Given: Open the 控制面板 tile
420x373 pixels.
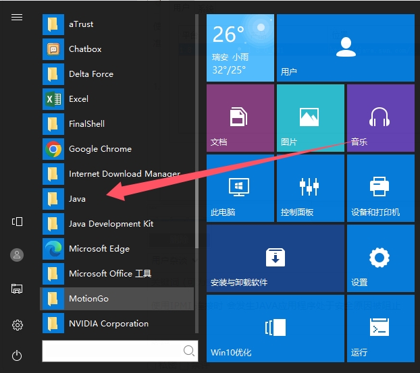Looking at the screenshot, I should [x=311, y=188].
